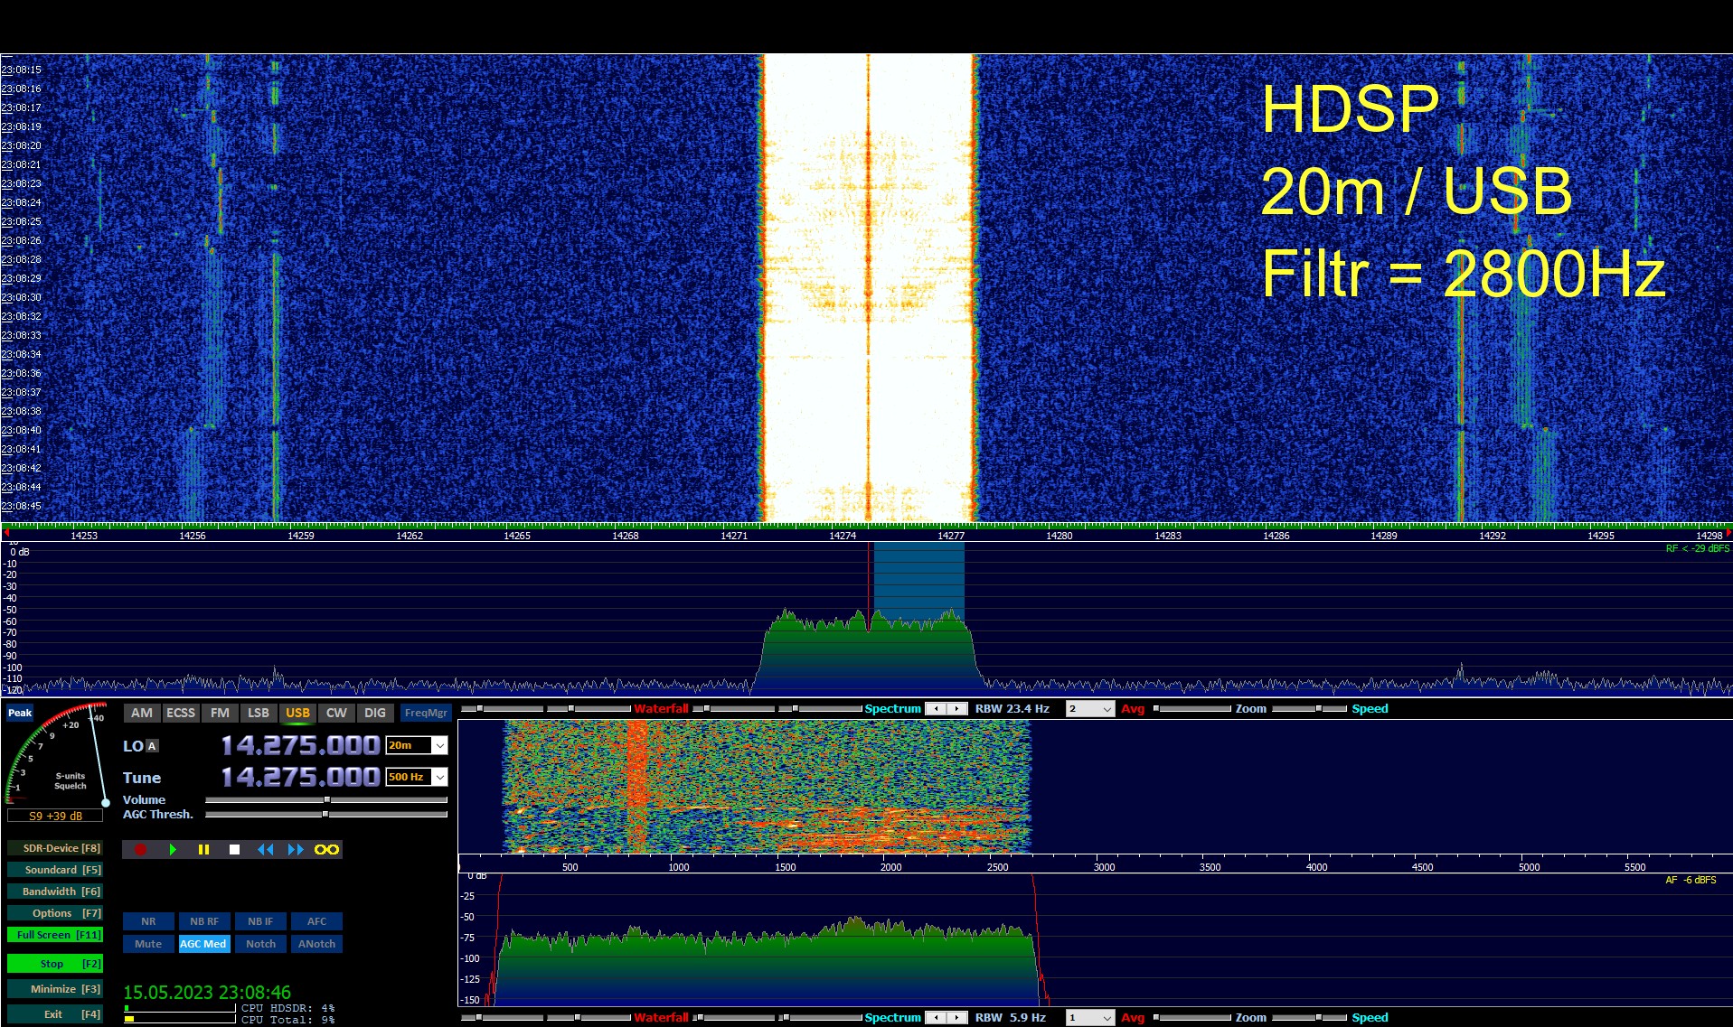Click the red record button
The image size is (1733, 1027).
(140, 850)
